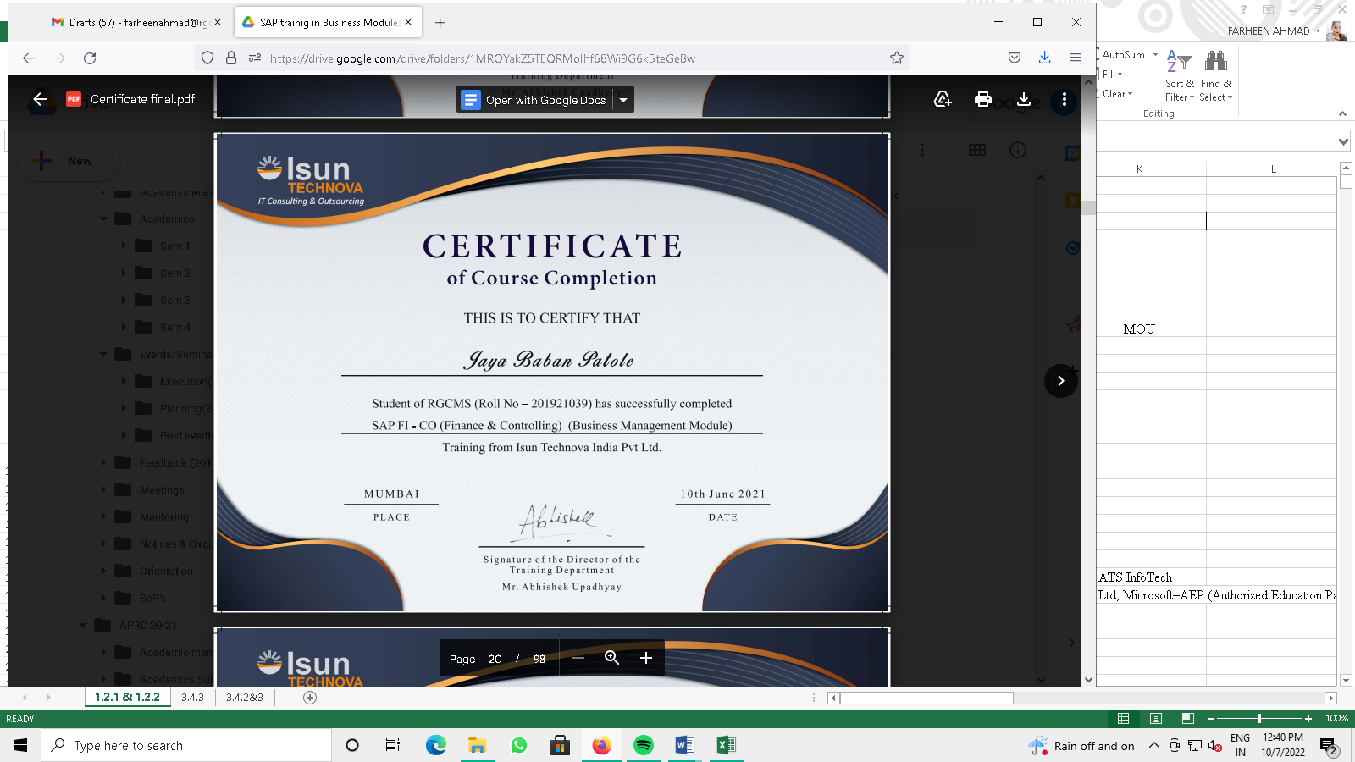Show hidden system tray icons
The width and height of the screenshot is (1355, 762).
coord(1154,745)
